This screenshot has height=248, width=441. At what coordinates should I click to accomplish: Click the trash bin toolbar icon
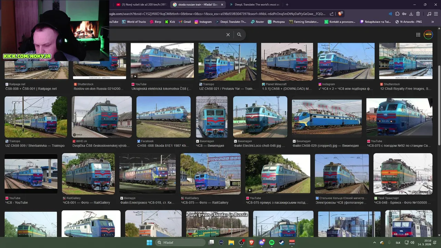[x=418, y=14]
